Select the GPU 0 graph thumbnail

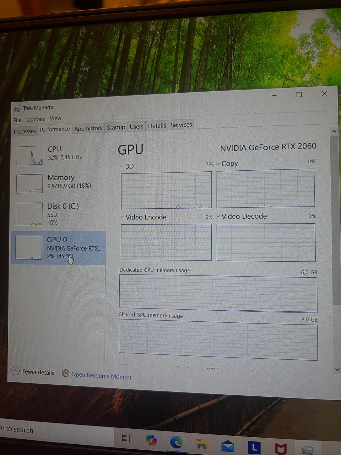coord(28,248)
